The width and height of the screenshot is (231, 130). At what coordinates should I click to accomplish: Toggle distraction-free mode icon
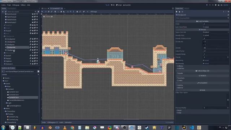173,8
